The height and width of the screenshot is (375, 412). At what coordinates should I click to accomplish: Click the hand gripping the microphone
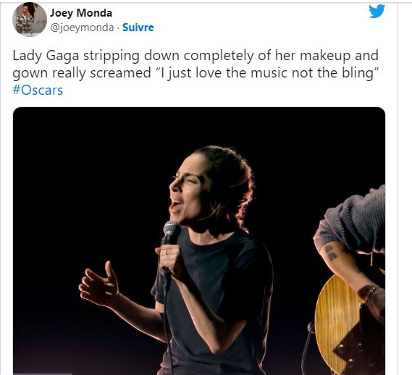[169, 259]
